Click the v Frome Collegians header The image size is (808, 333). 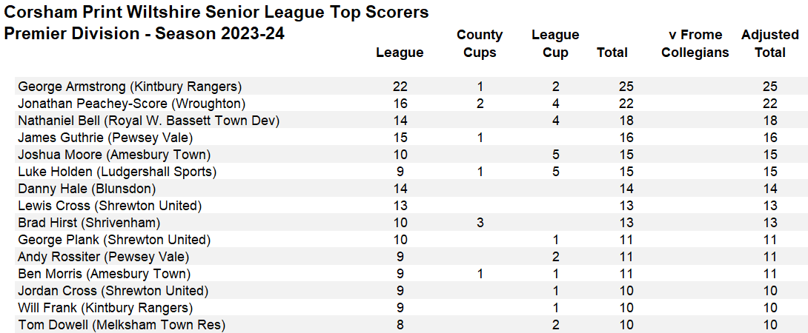(695, 44)
